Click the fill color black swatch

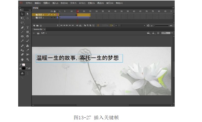[24, 68]
